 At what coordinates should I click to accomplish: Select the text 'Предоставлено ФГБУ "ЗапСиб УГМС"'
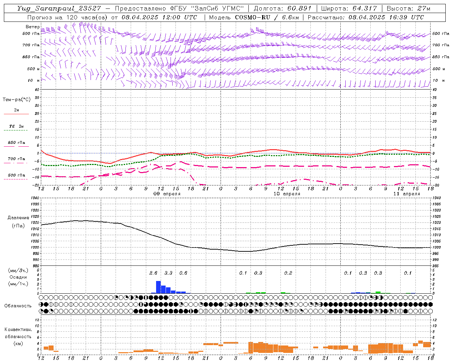click(x=180, y=8)
